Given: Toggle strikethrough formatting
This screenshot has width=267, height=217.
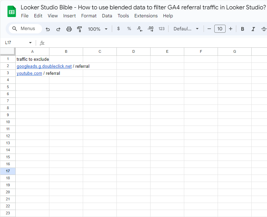Looking at the screenshot, I should tap(264, 29).
